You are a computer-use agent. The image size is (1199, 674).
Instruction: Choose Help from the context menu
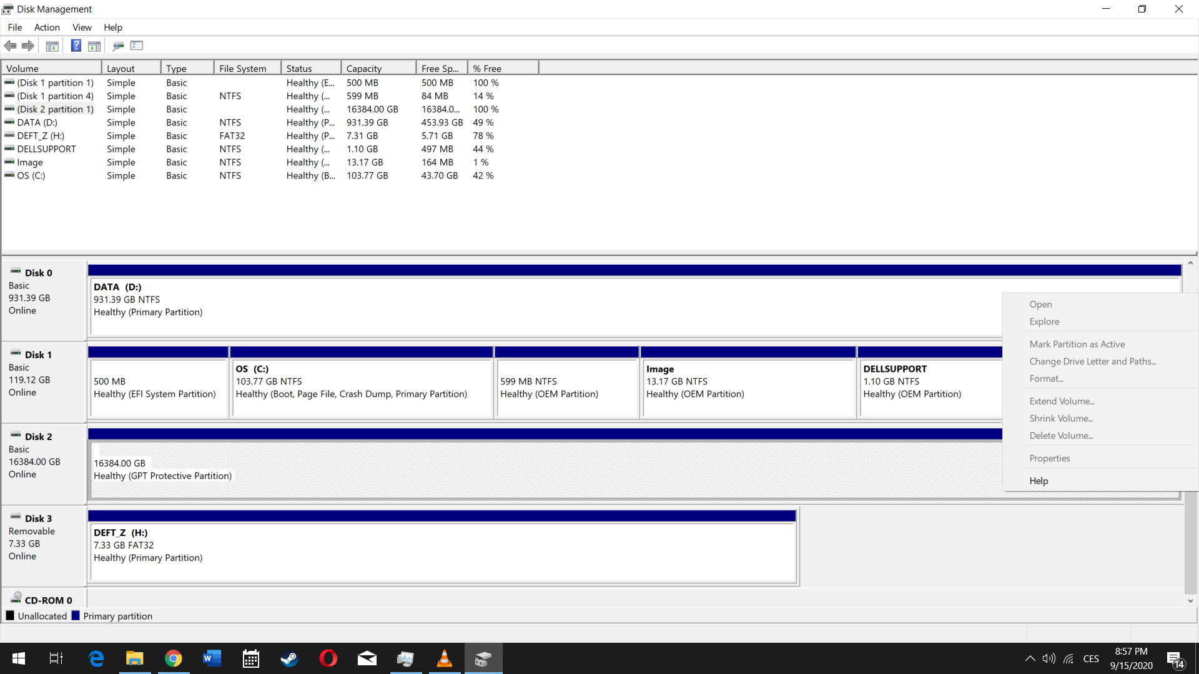pyautogui.click(x=1039, y=481)
